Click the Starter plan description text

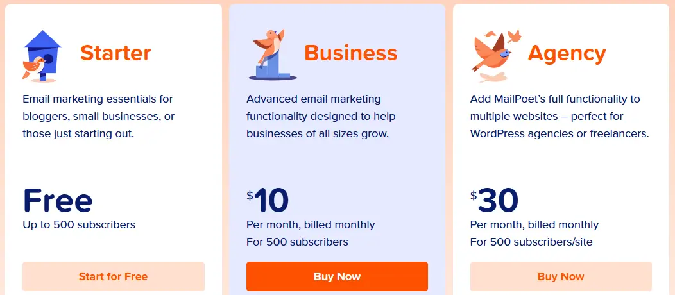coord(99,117)
